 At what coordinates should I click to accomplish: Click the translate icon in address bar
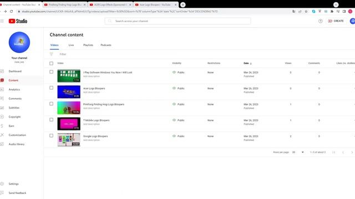(x=293, y=11)
